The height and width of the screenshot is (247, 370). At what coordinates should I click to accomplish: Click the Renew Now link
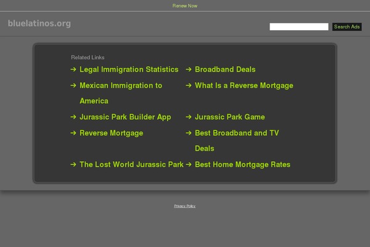185,6
